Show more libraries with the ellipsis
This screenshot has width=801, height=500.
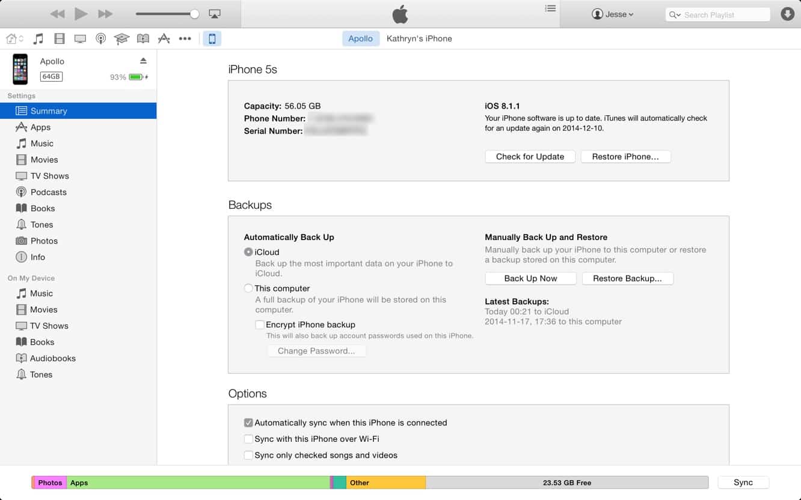(185, 38)
